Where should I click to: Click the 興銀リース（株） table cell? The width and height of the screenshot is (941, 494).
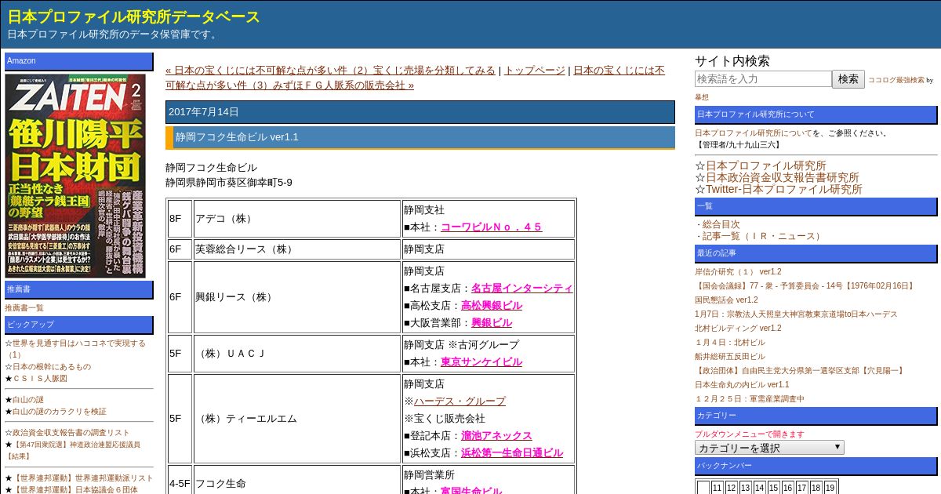[x=297, y=297]
